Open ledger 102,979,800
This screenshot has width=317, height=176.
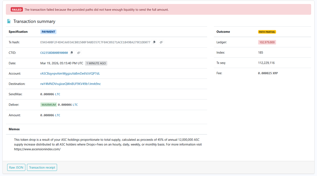point(267,42)
